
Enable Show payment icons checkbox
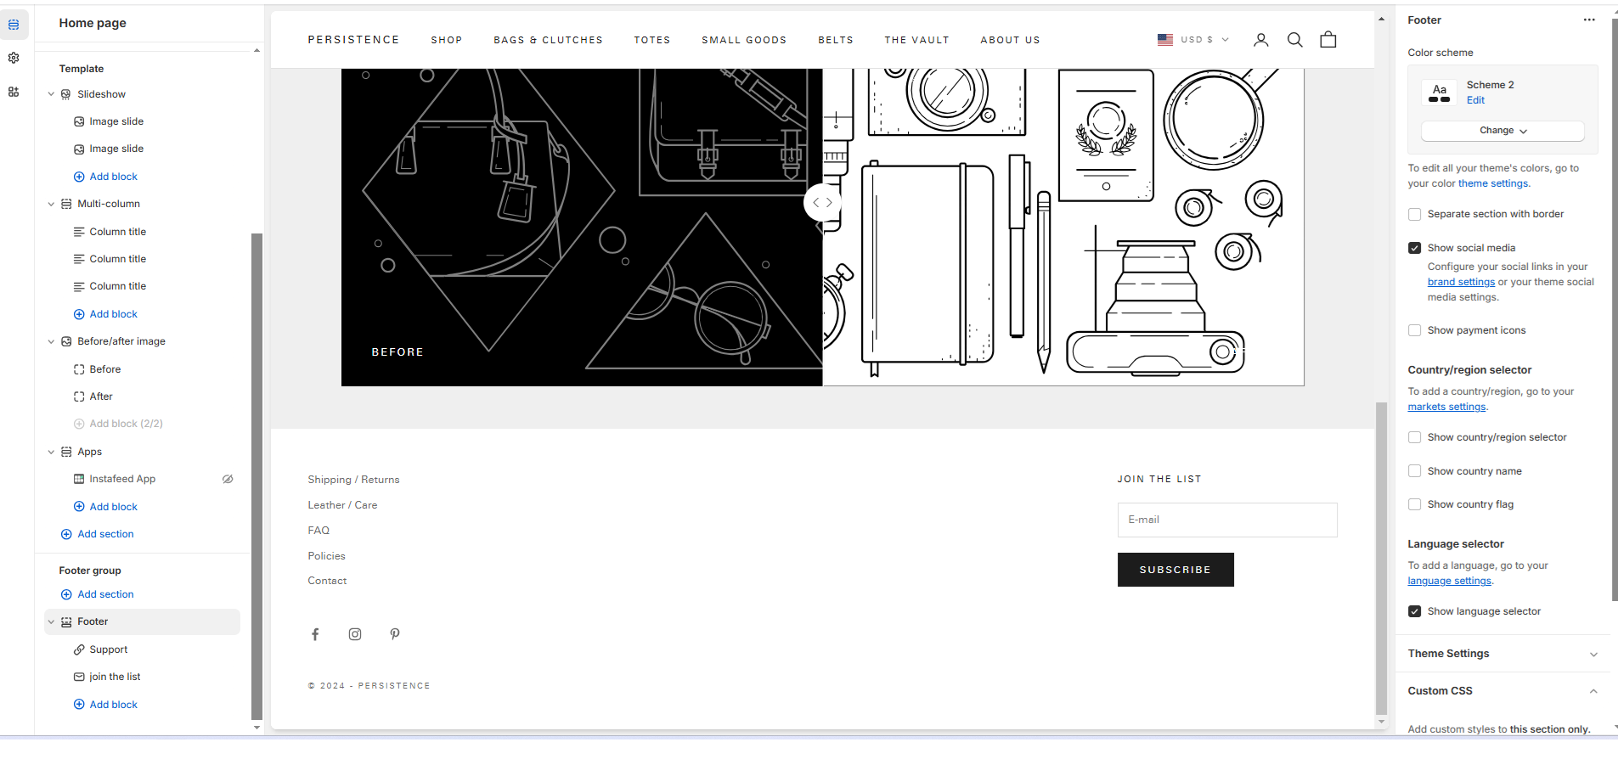1414,330
